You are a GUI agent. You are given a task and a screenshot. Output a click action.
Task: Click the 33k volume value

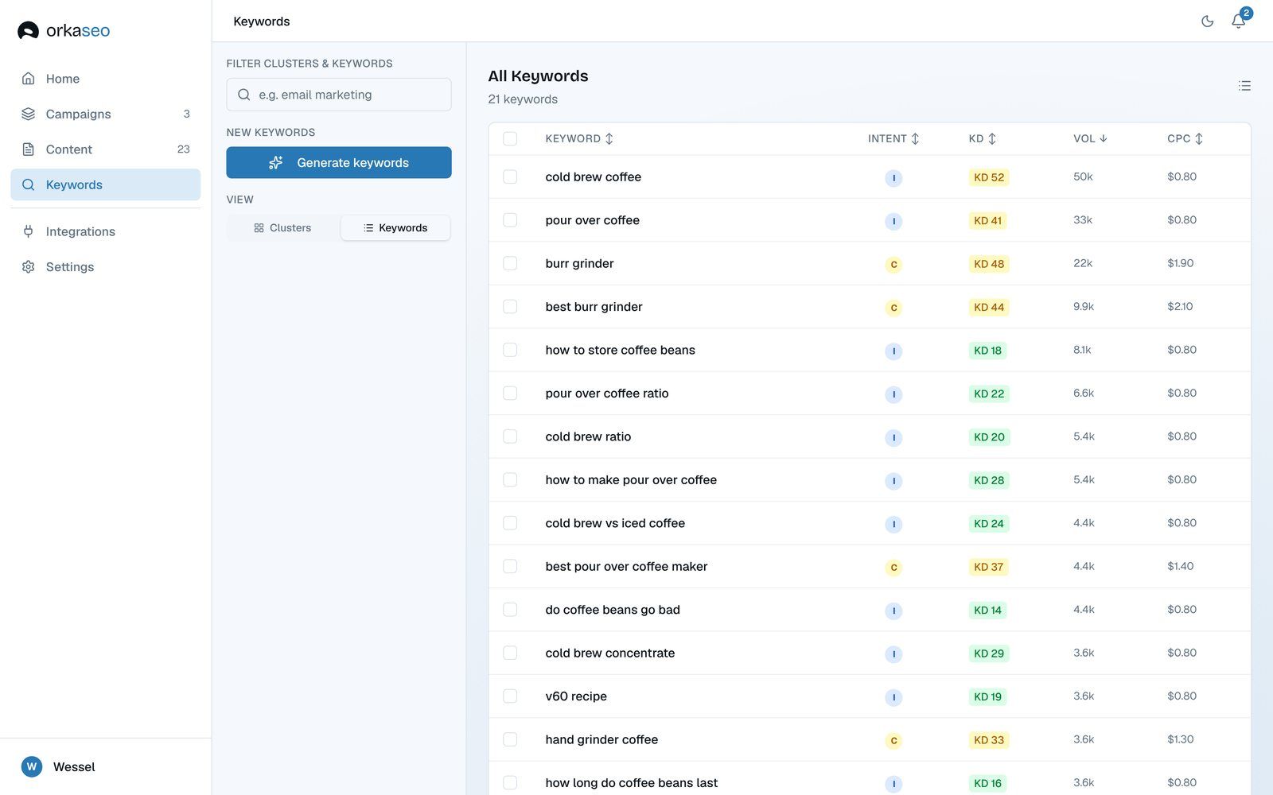pyautogui.click(x=1083, y=220)
